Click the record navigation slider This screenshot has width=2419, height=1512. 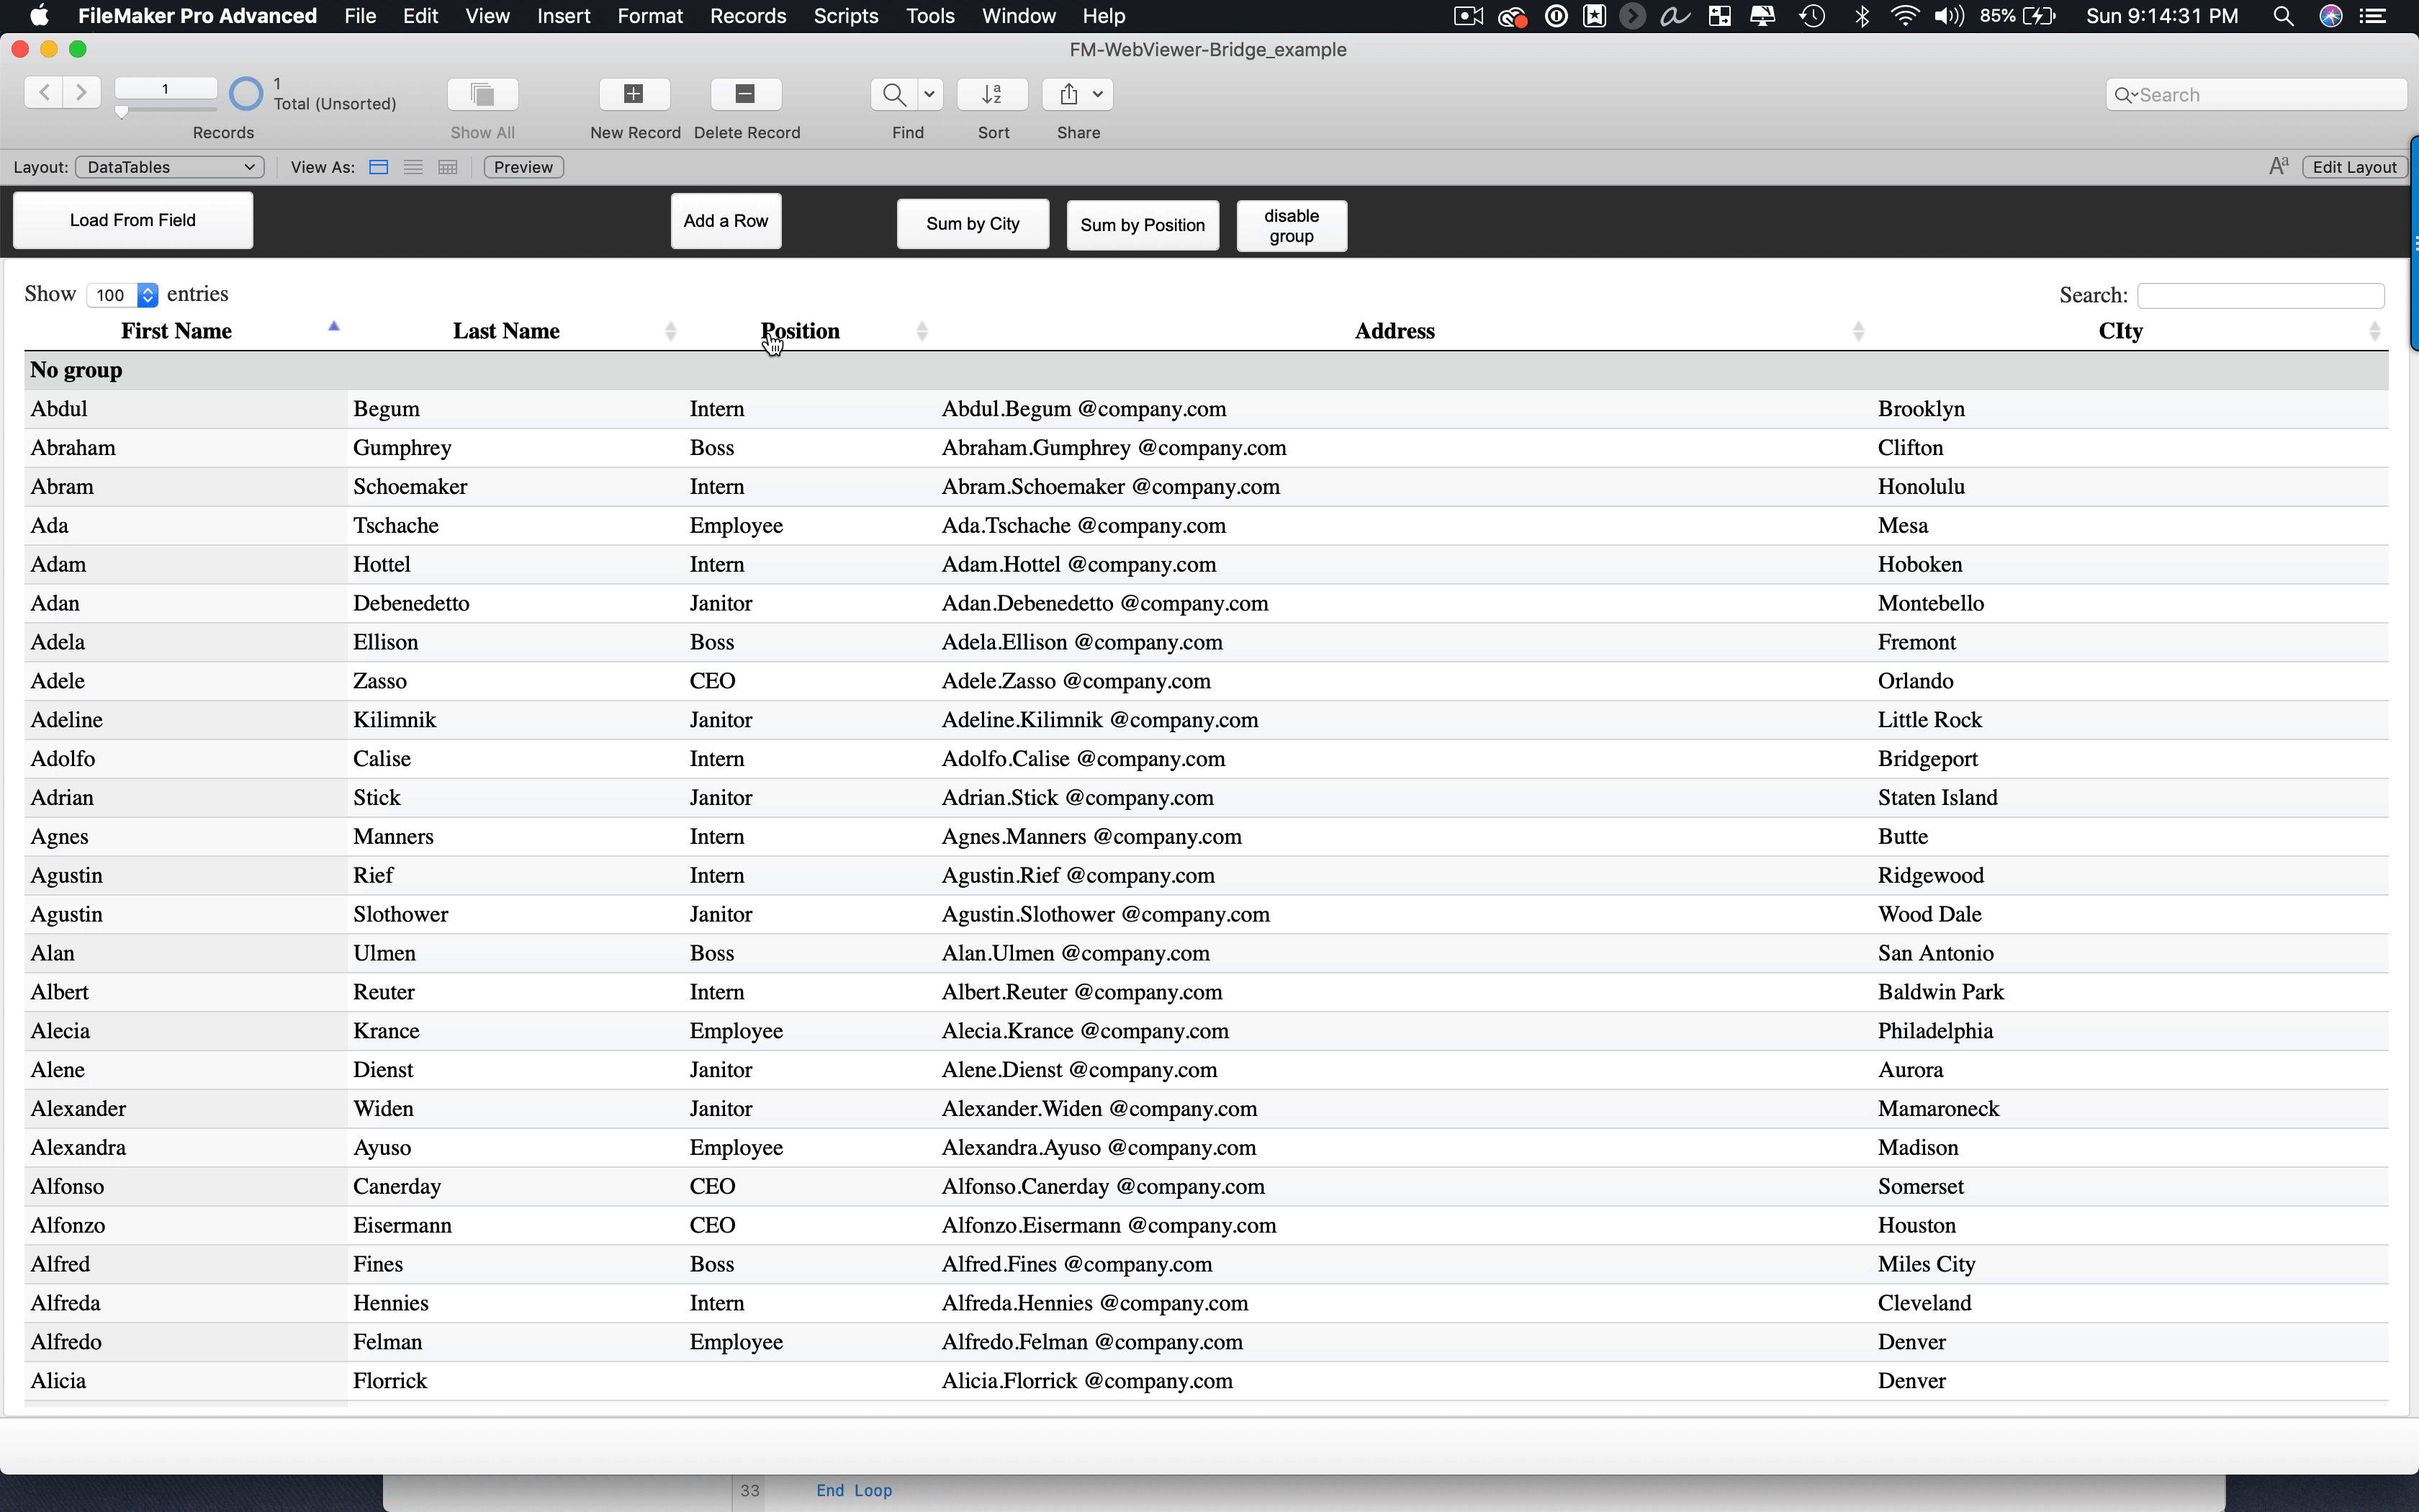coord(166,110)
